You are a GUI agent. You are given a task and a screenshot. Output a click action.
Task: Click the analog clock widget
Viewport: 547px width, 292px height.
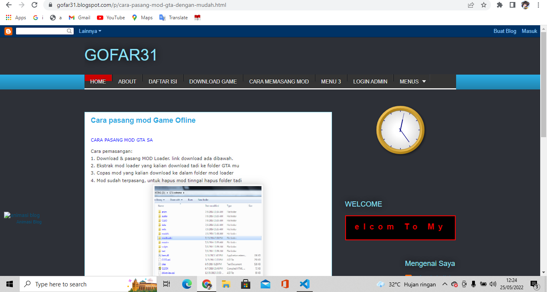pyautogui.click(x=400, y=130)
